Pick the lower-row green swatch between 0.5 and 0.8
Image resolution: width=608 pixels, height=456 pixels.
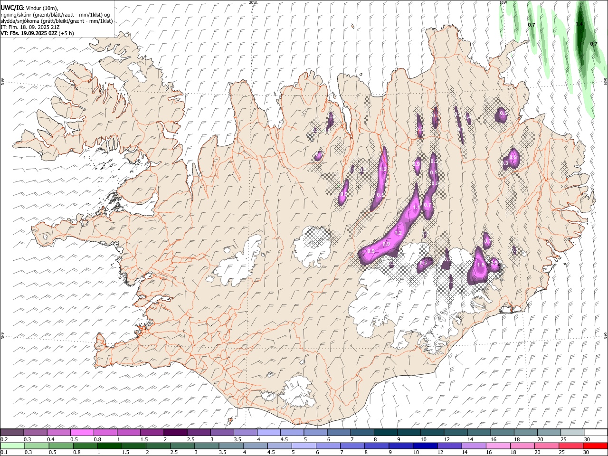(61, 446)
